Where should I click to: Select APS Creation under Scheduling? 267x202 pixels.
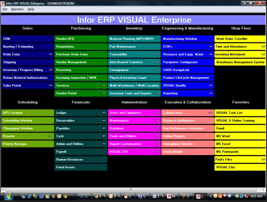point(27,113)
